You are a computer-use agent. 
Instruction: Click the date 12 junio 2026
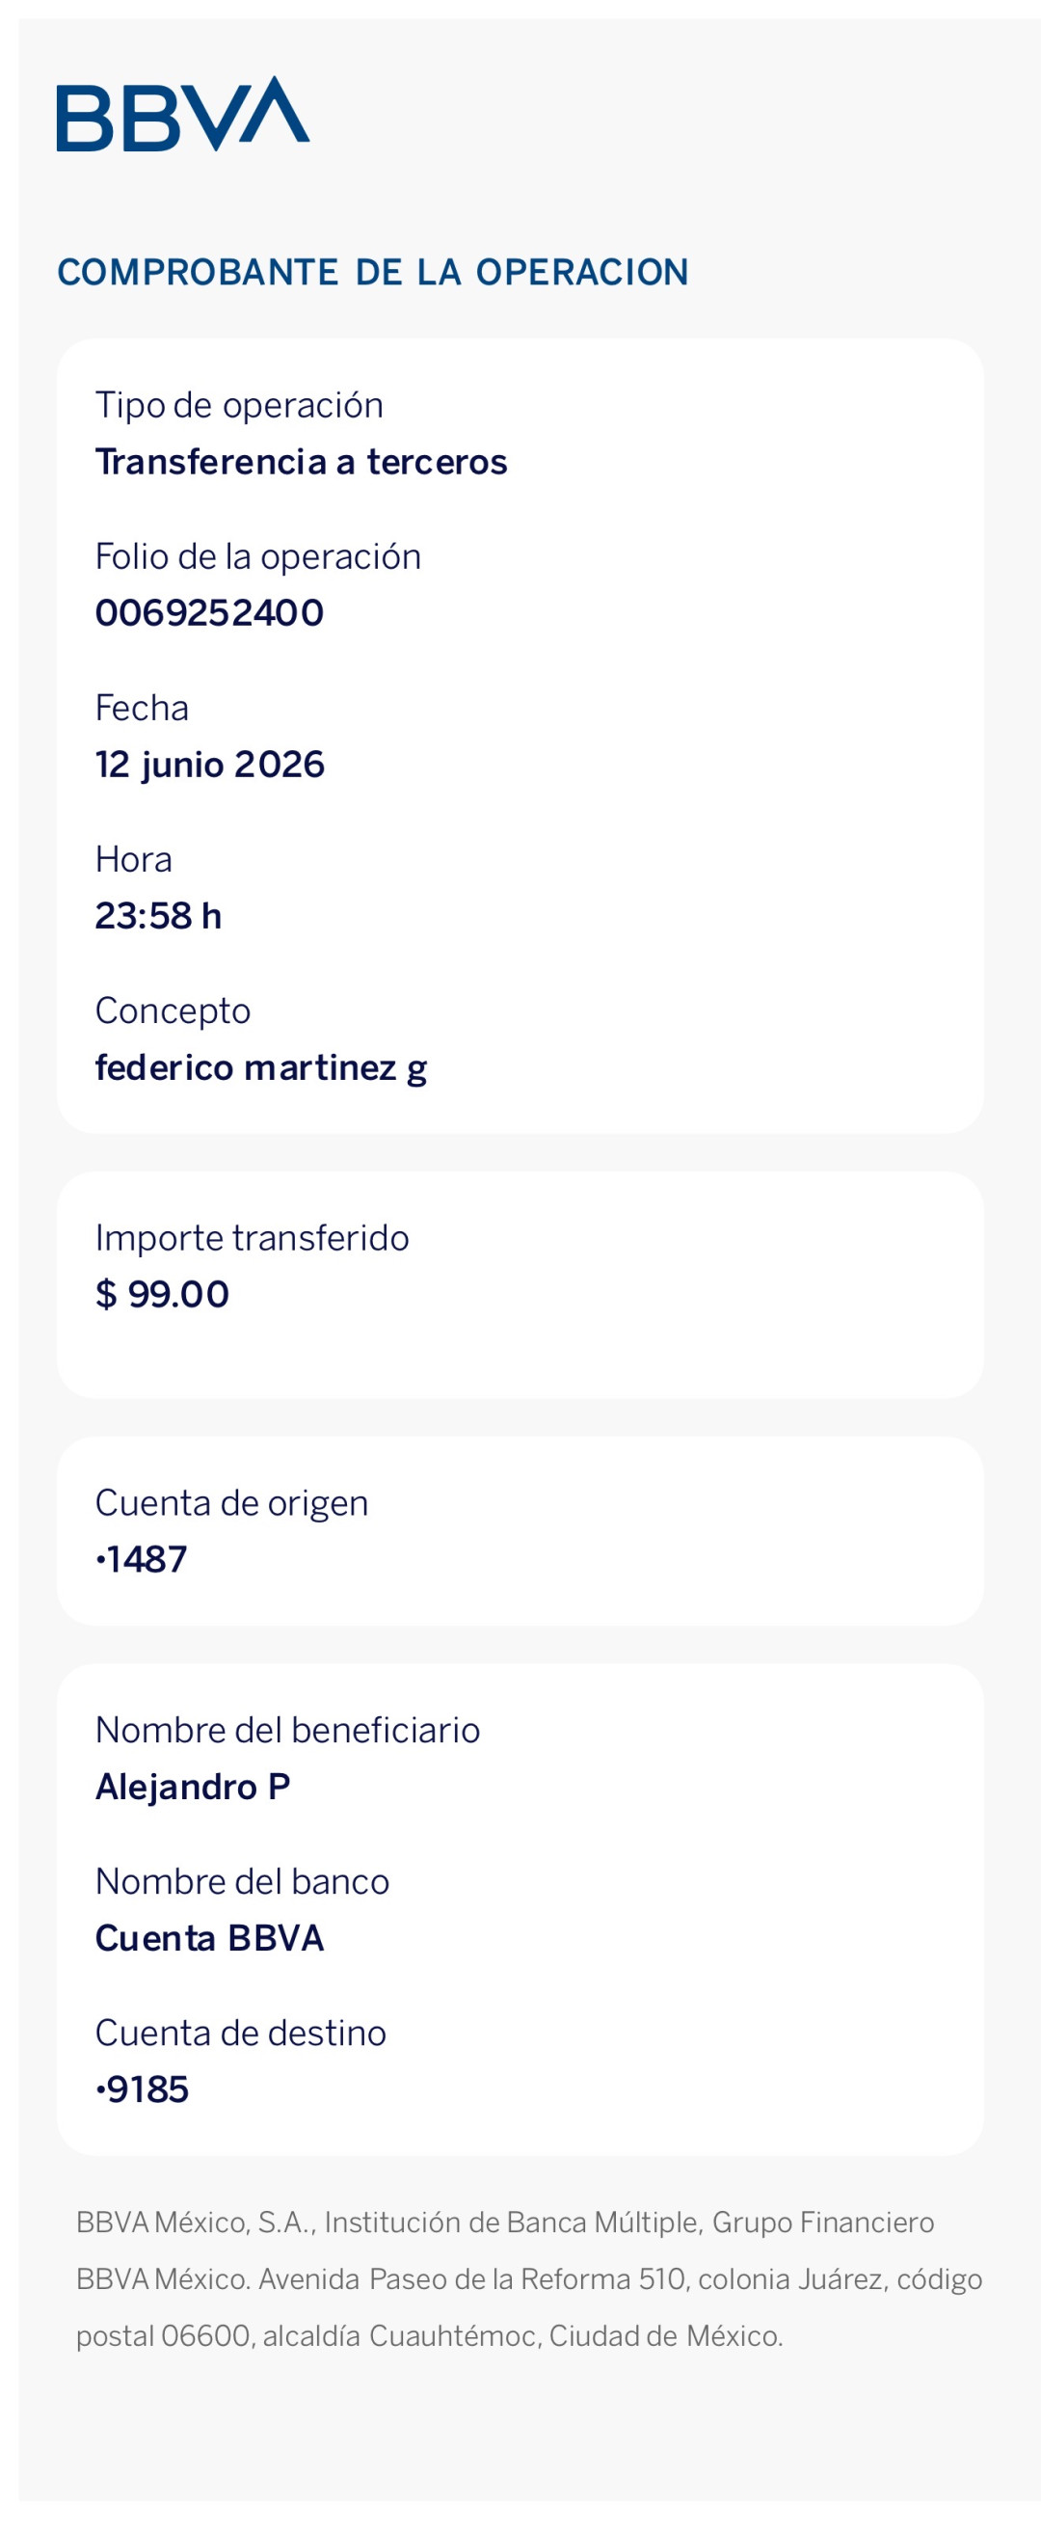click(x=209, y=765)
